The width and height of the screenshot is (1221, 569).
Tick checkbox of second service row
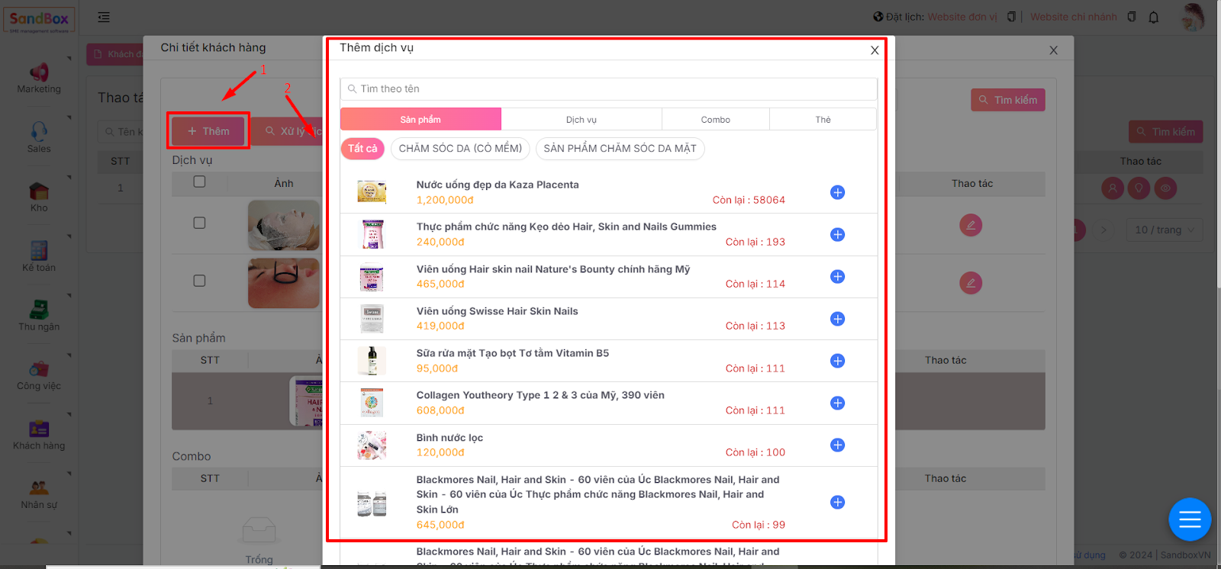(x=199, y=281)
